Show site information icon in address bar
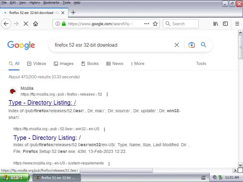 (x=58, y=24)
